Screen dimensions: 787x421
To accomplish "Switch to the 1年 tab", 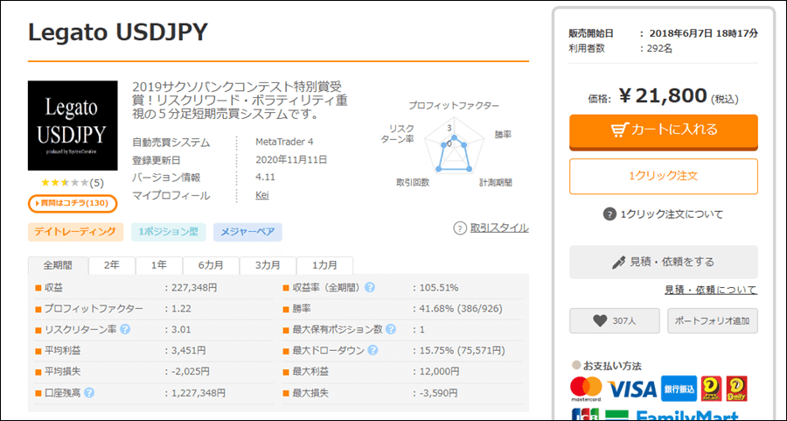I will (159, 265).
